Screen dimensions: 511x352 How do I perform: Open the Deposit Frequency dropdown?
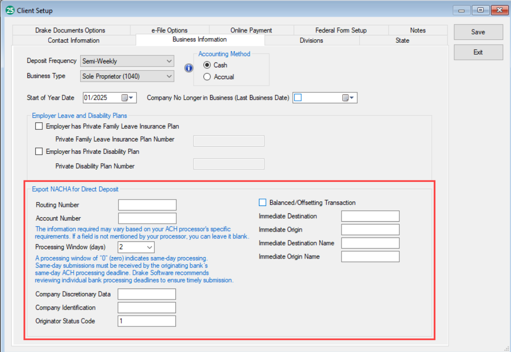coord(169,61)
